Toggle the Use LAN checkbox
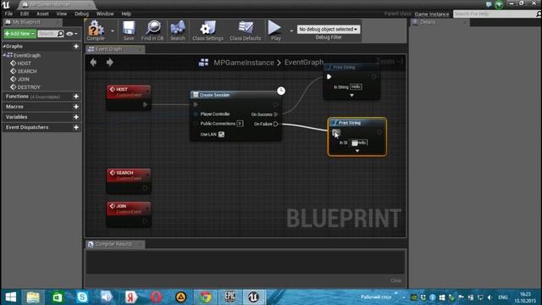542x305 pixels. (221, 134)
